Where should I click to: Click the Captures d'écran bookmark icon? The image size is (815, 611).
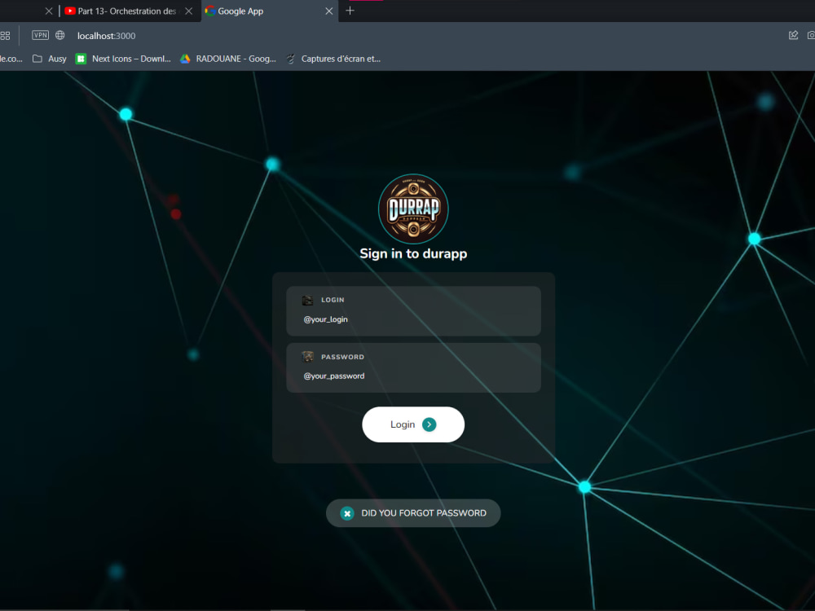click(x=291, y=59)
